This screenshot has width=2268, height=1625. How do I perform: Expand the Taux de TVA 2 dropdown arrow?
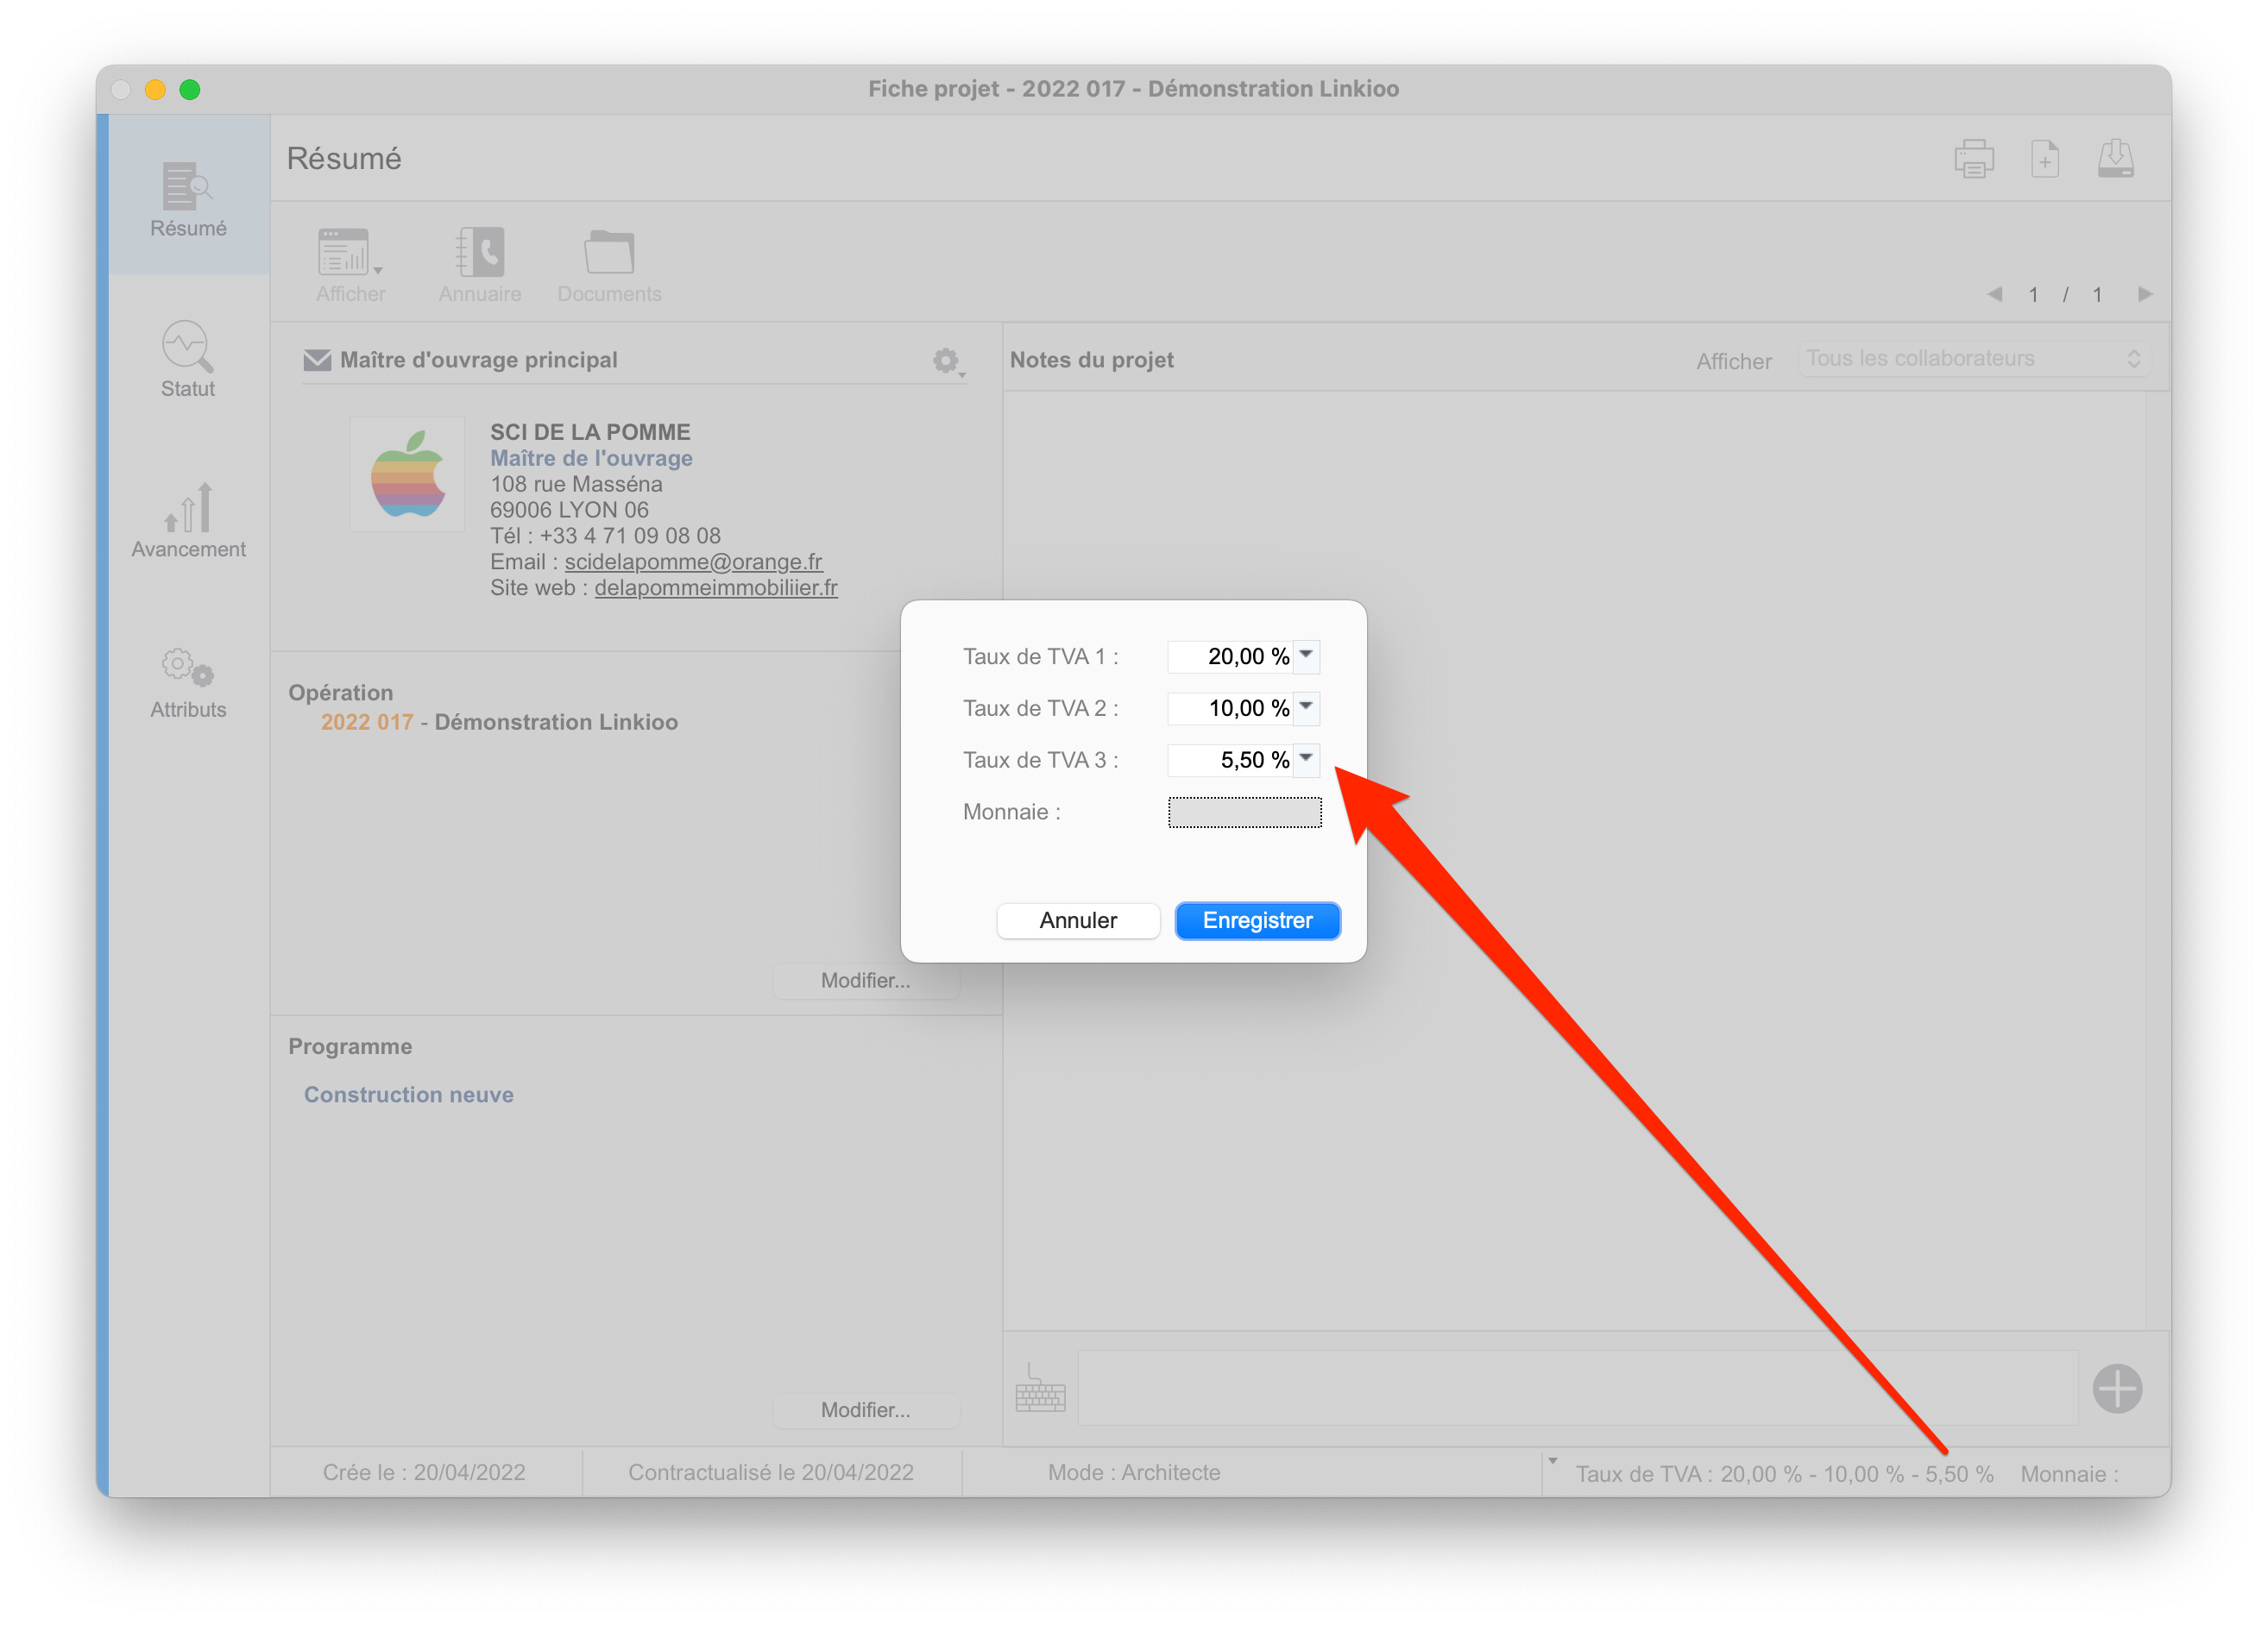1306,707
